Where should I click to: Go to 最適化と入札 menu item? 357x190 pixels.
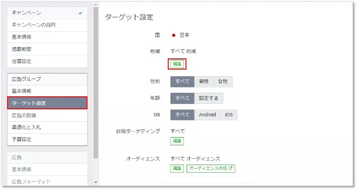[x=47, y=128]
